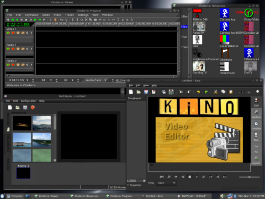Click Kino's yellow Undo arrow

tap(198, 92)
